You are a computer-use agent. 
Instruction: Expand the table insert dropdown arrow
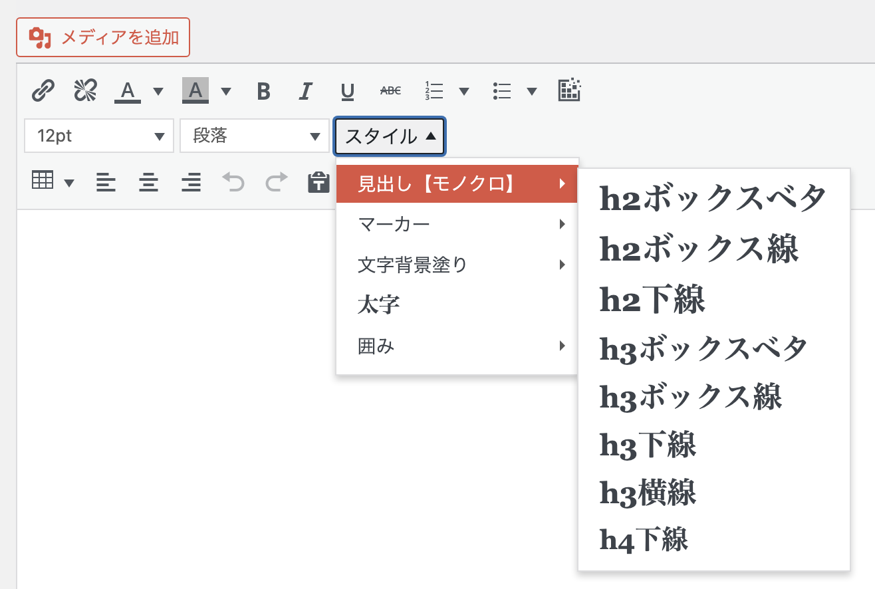coord(69,183)
